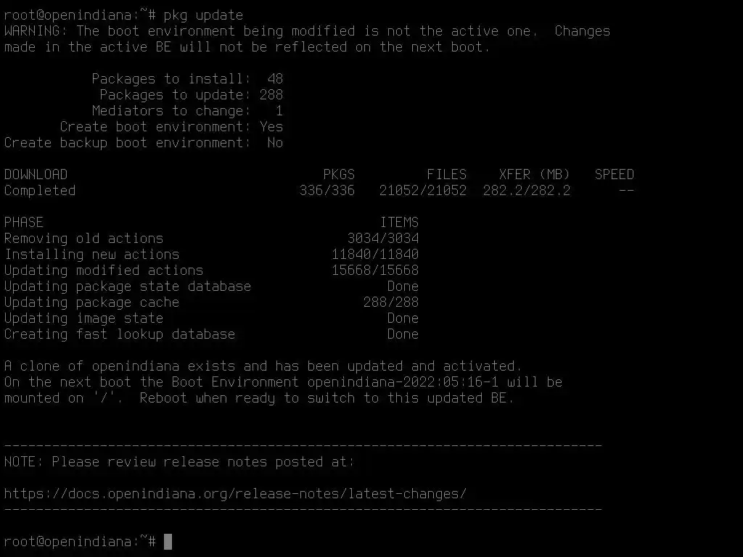This screenshot has height=557, width=743.
Task: Click the 'made in the active BE' warning line
Action: [247, 47]
